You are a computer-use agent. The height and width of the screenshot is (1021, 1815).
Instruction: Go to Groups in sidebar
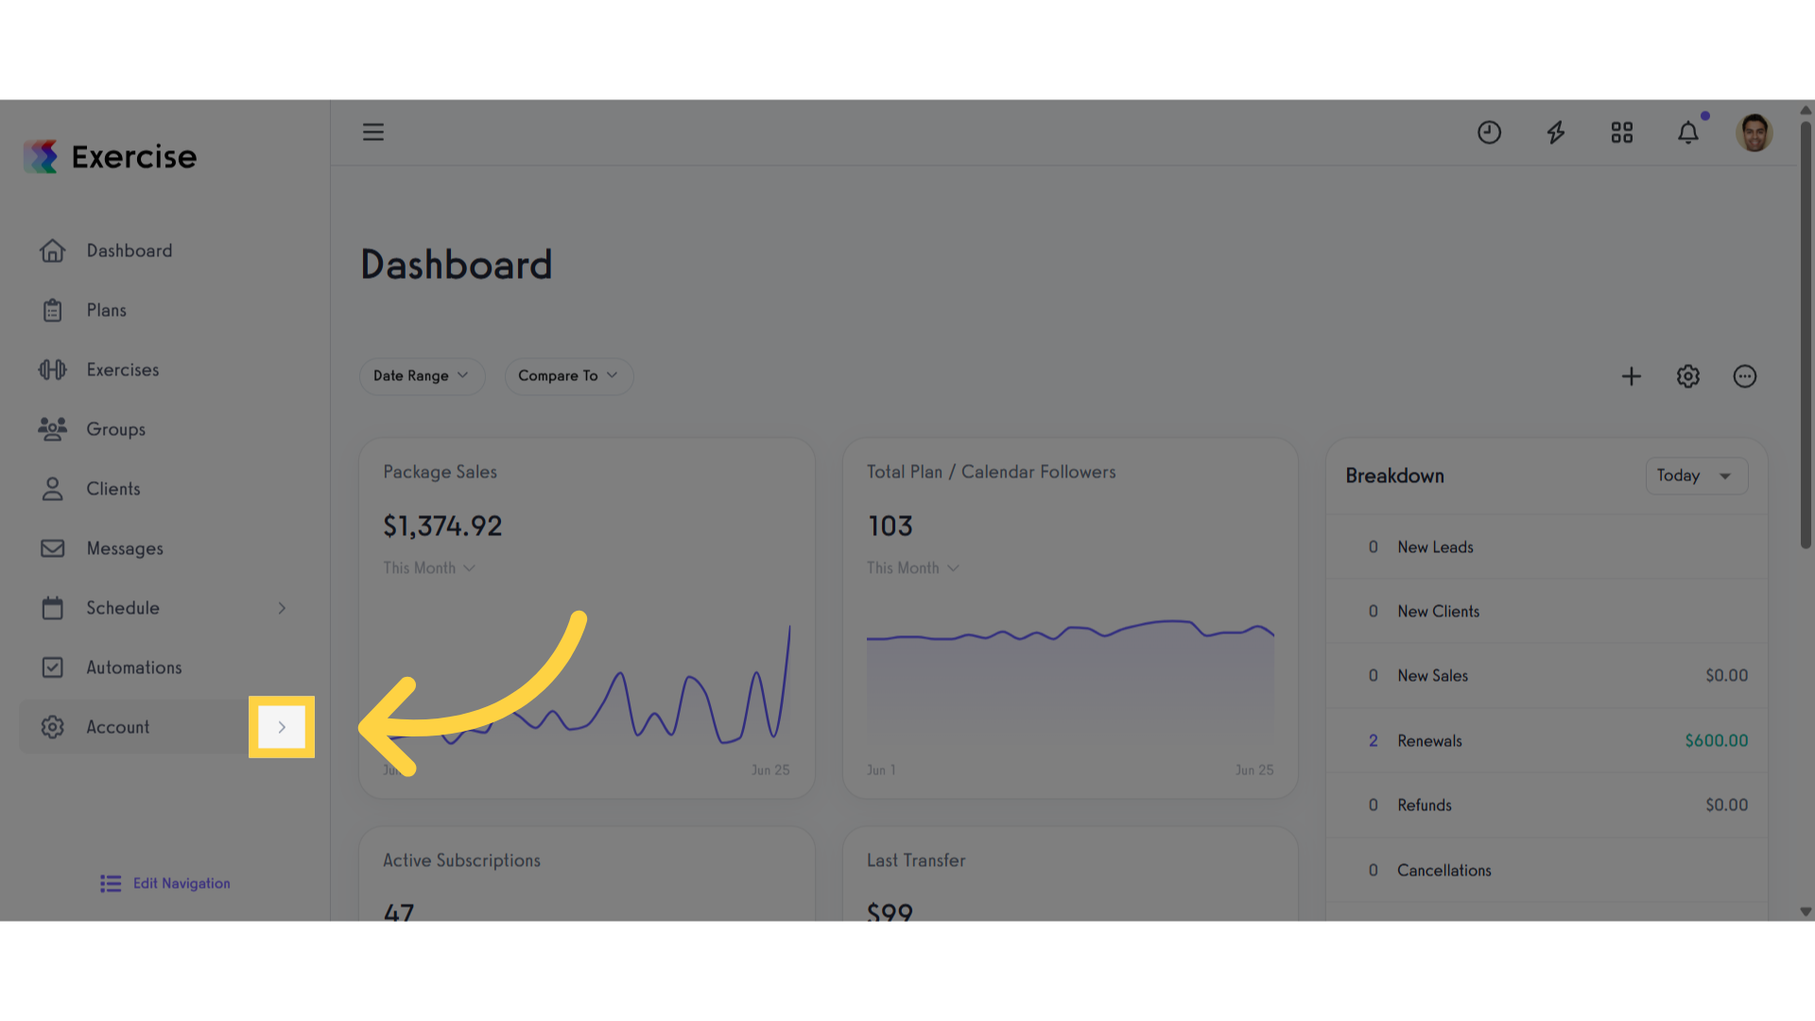tap(116, 429)
